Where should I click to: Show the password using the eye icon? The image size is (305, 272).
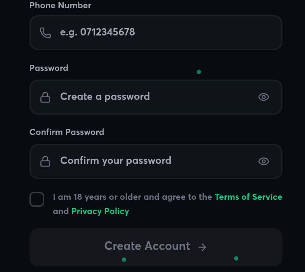click(263, 97)
